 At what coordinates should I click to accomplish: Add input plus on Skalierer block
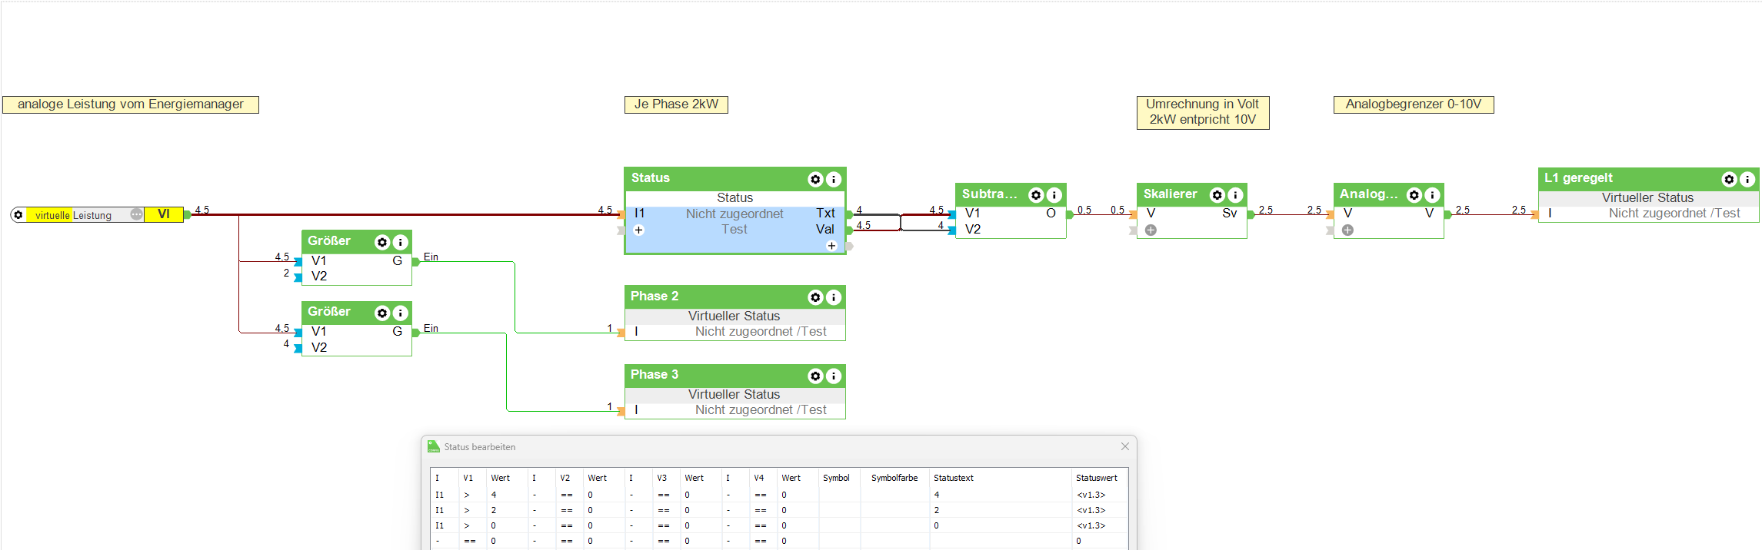(1151, 230)
